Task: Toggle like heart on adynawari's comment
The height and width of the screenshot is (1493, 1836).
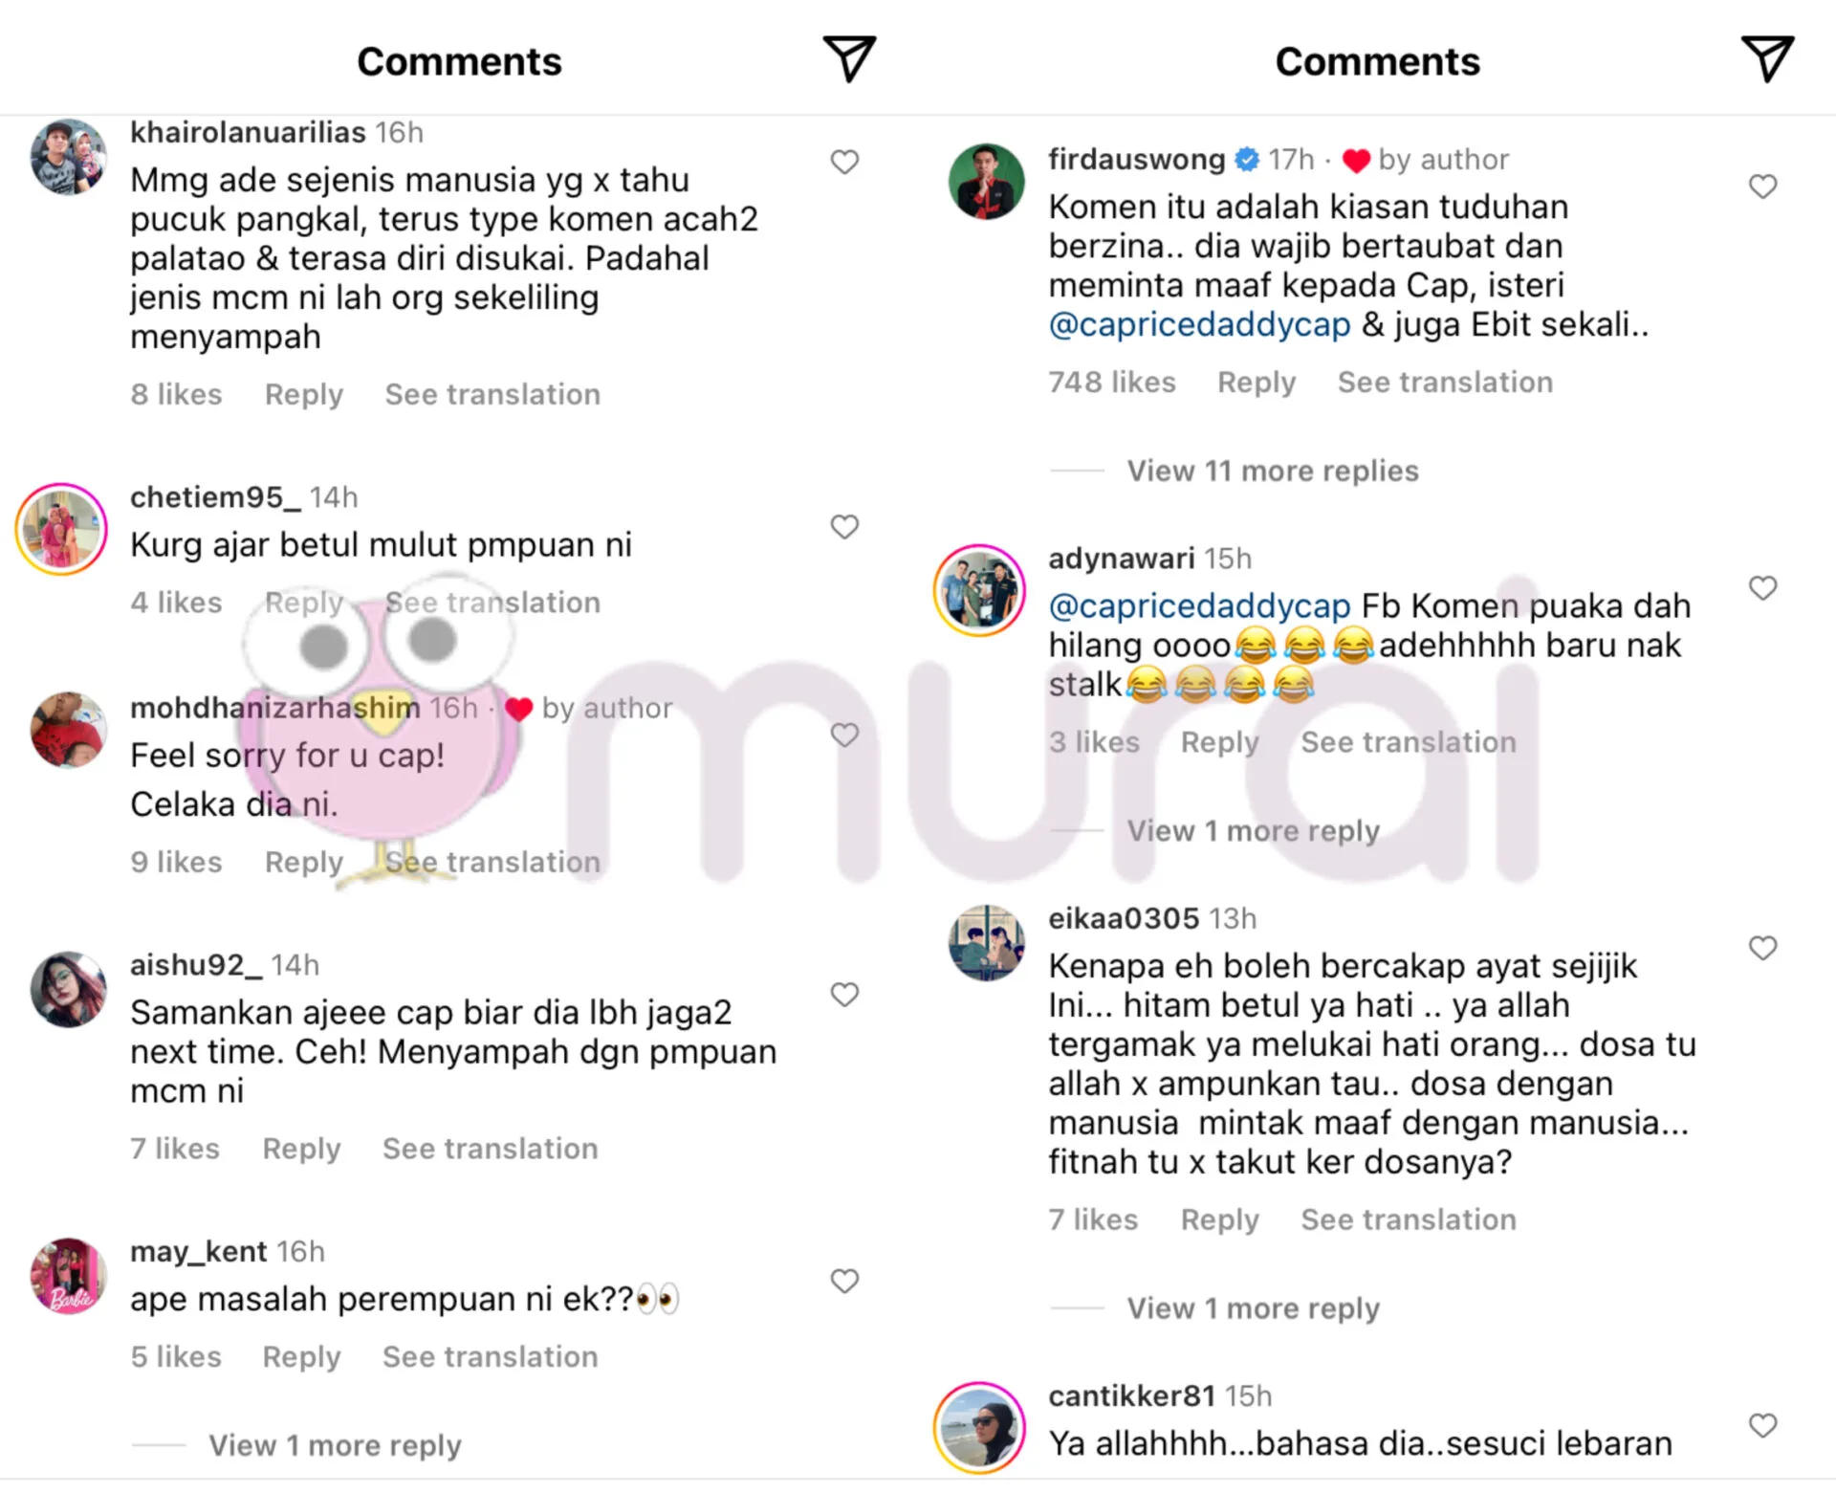Action: (1762, 588)
